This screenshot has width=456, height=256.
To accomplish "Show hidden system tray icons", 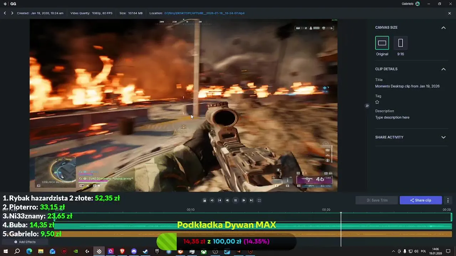I will [x=394, y=251].
